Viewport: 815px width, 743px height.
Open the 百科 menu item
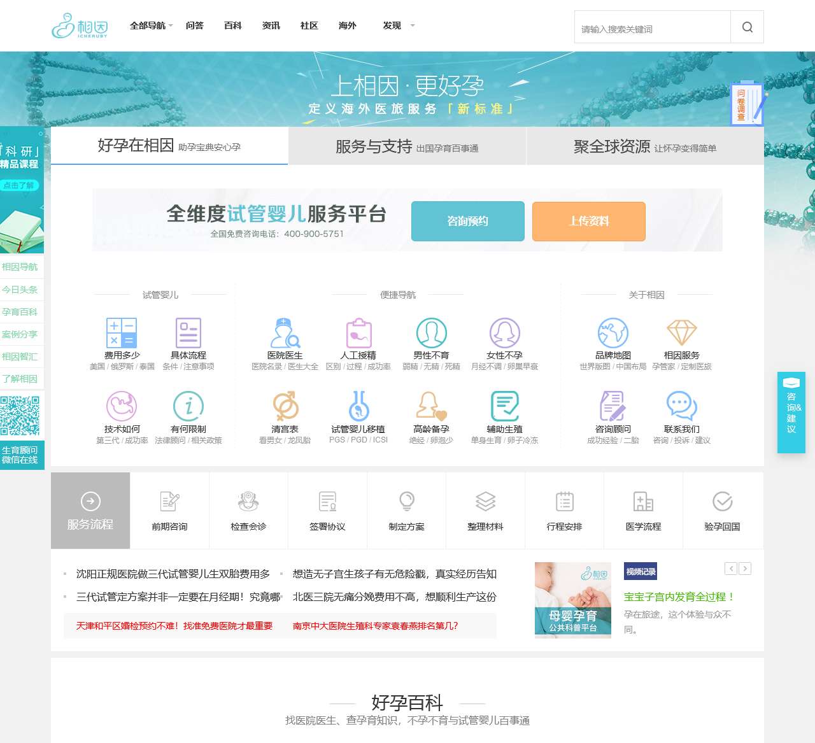(x=233, y=25)
